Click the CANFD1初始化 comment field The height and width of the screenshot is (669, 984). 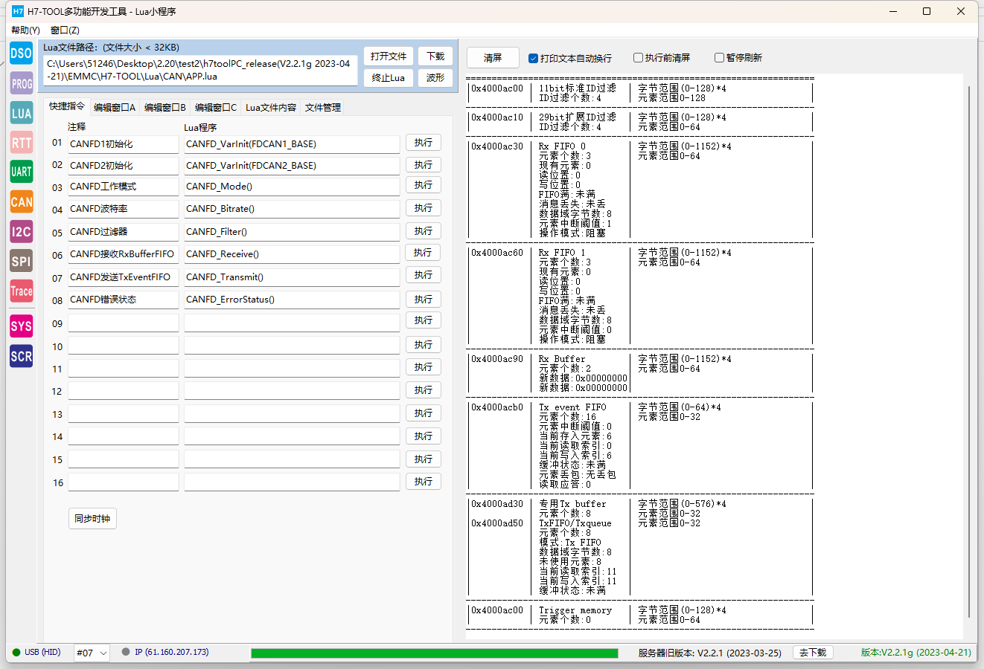[x=124, y=144]
